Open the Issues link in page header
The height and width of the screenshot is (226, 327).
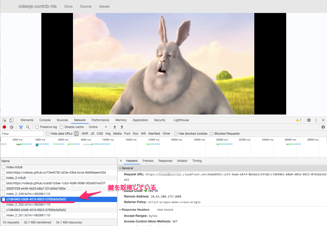pos(104,6)
